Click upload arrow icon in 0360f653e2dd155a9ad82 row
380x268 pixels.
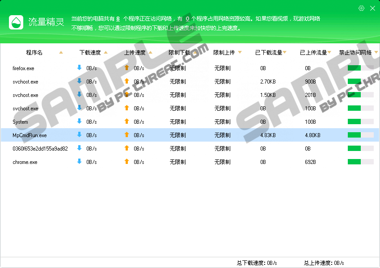pos(127,148)
